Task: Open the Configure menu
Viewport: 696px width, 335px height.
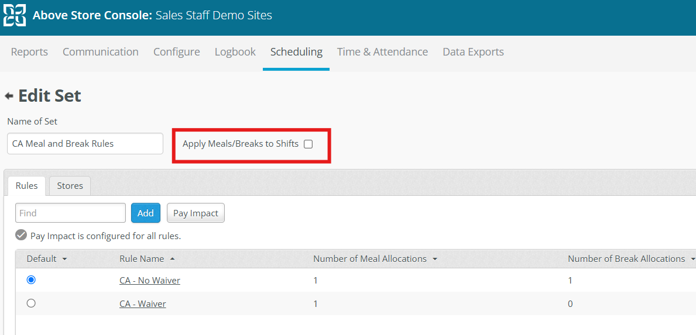Action: click(177, 52)
